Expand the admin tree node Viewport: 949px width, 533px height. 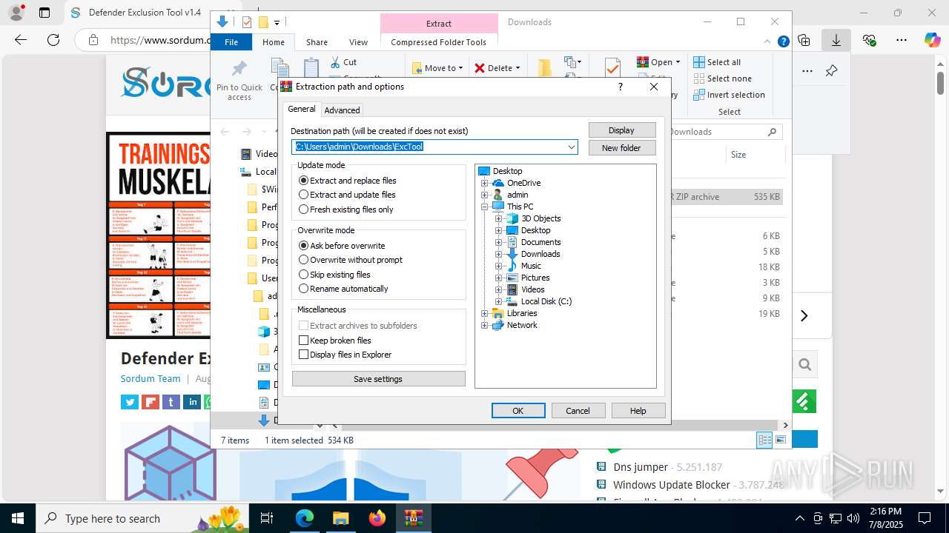coord(485,195)
